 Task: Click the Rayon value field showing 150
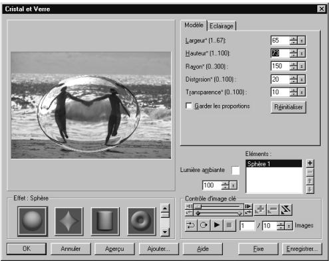(x=280, y=66)
